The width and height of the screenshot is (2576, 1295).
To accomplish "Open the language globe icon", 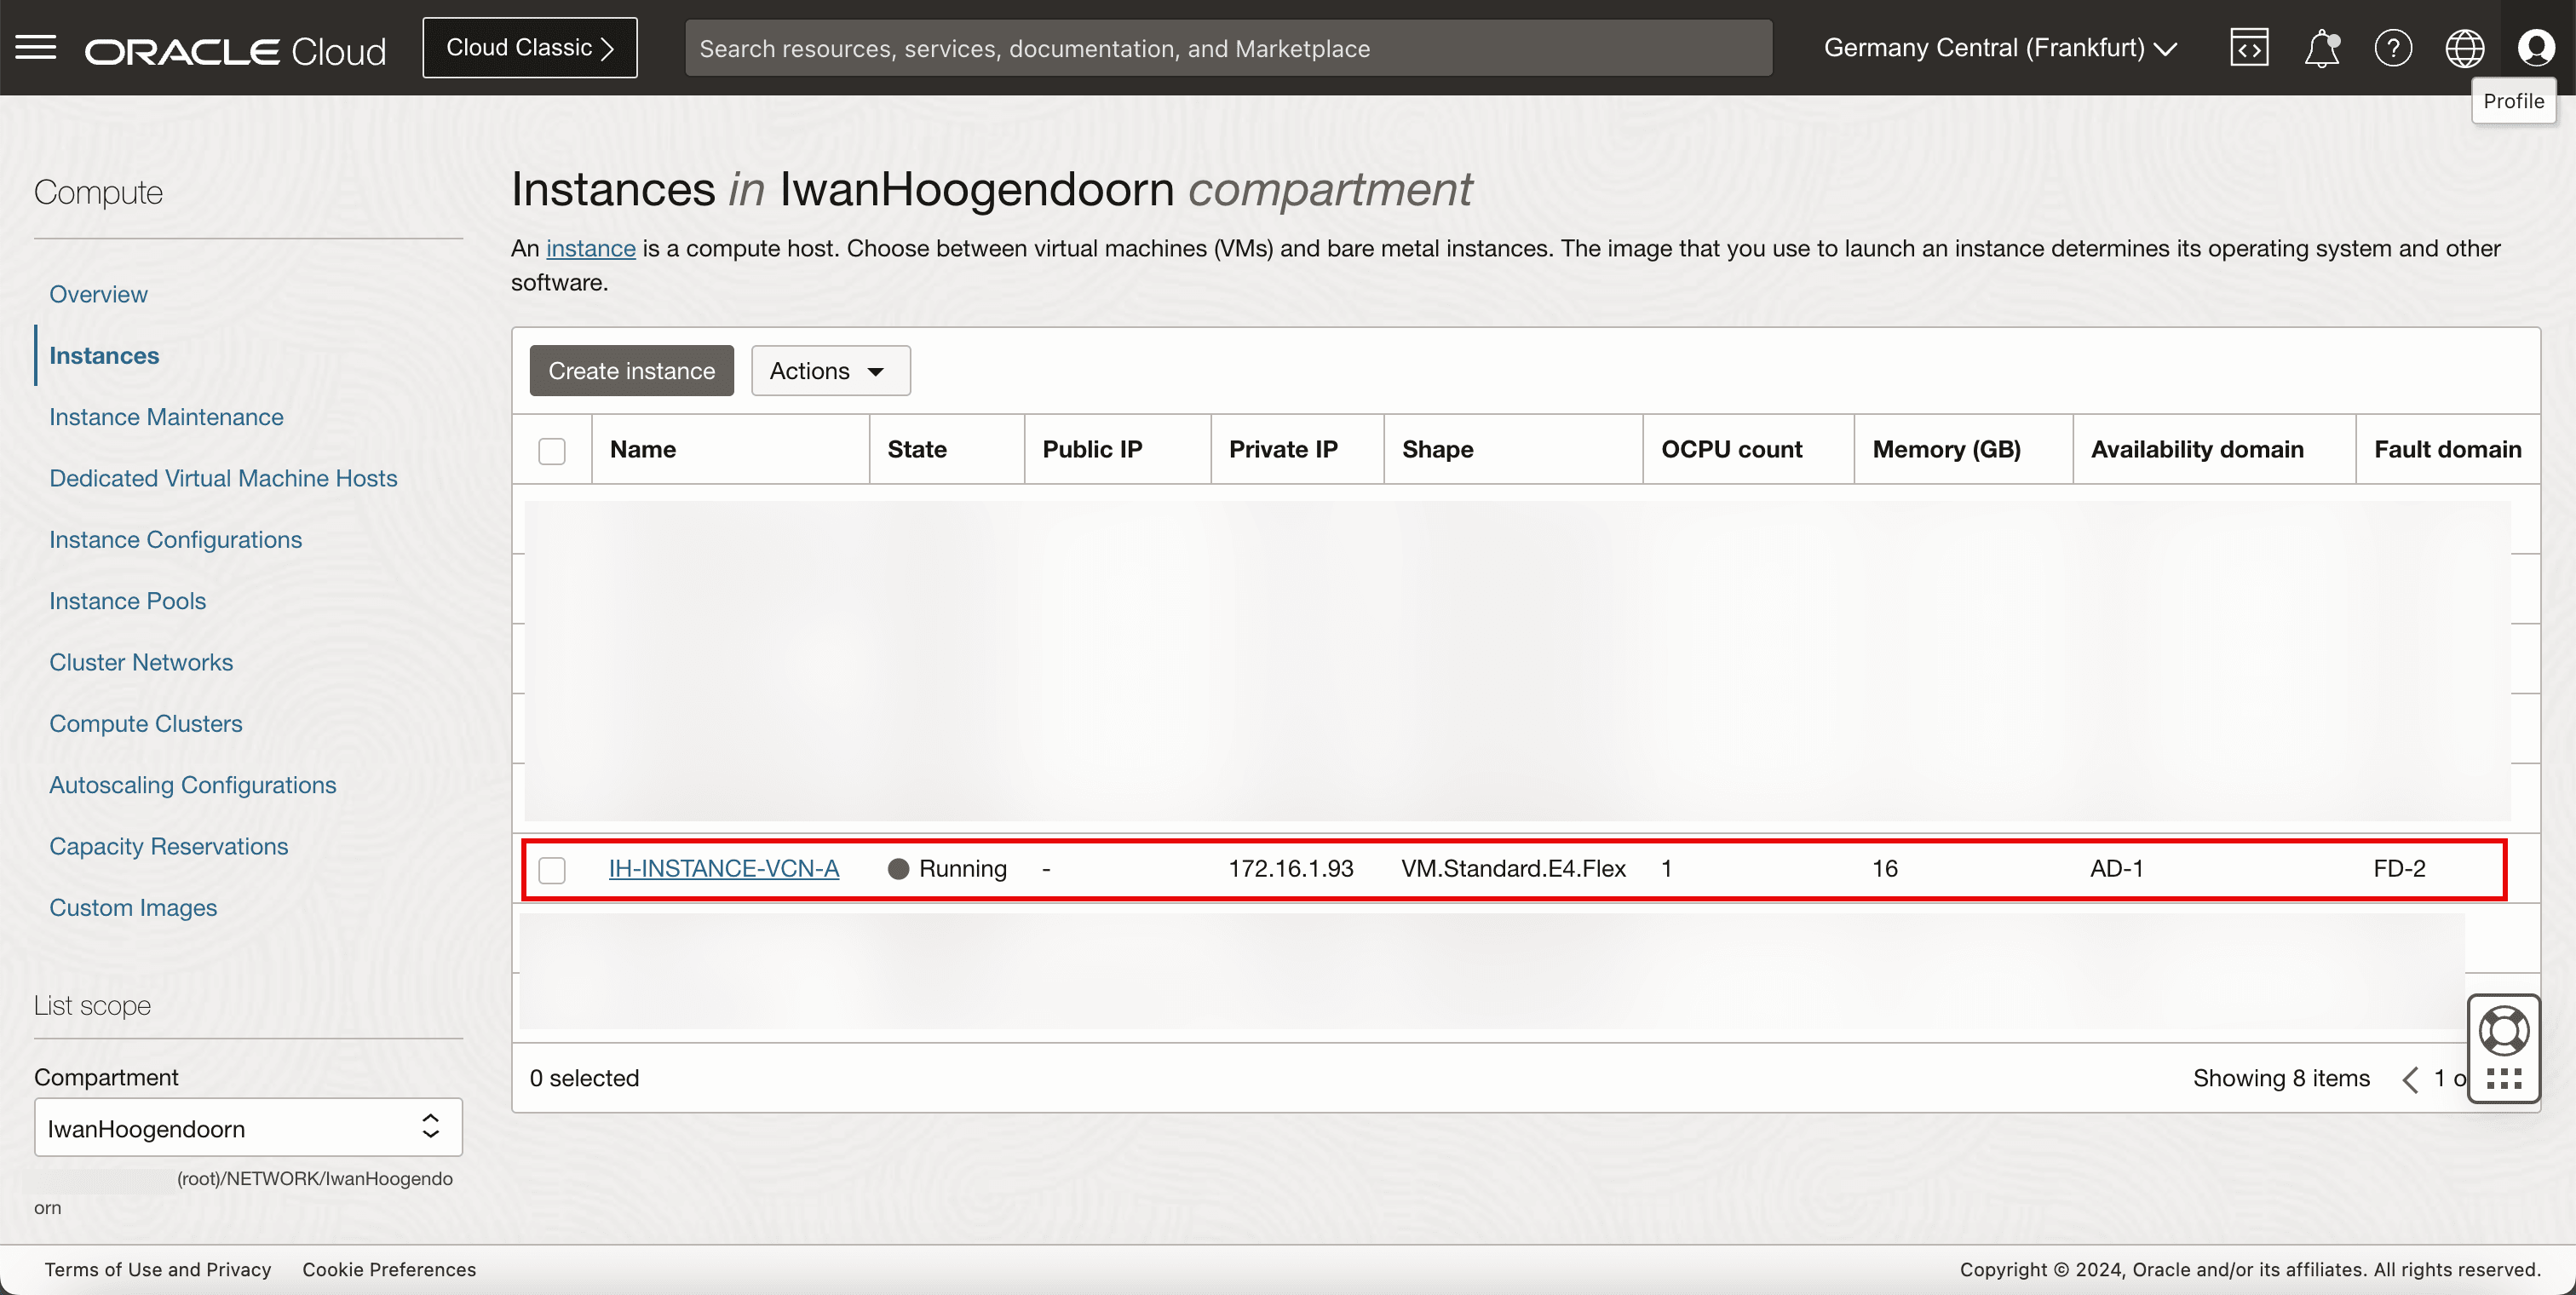I will (x=2464, y=47).
